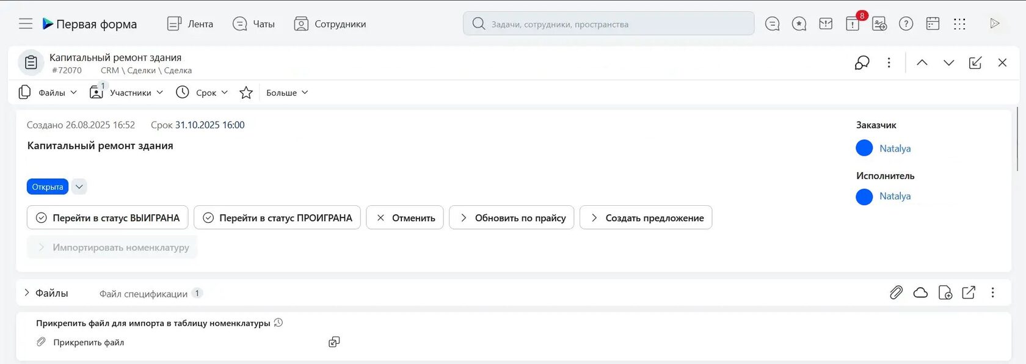
Task: Open the help question mark icon
Action: [906, 24]
